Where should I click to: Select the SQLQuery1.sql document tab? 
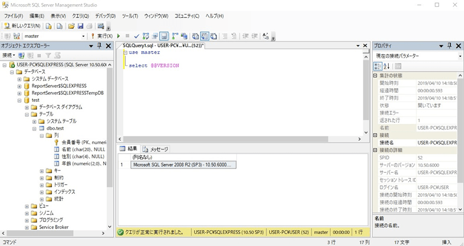point(163,45)
